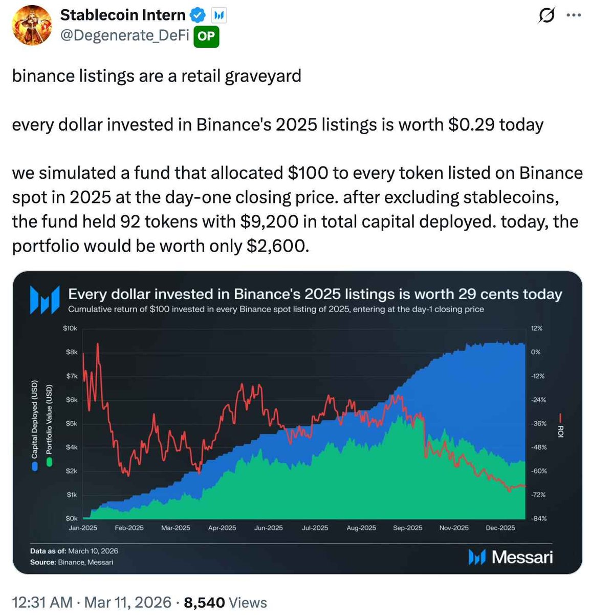This screenshot has height=615, width=591.
Task: Click the @Degenerate_DeFi handle
Action: click(x=125, y=36)
